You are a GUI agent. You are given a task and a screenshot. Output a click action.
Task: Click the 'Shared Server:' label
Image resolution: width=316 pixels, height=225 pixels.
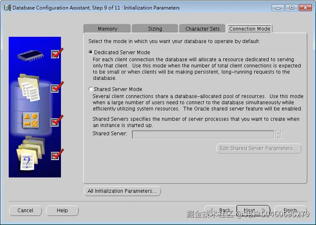(x=110, y=134)
